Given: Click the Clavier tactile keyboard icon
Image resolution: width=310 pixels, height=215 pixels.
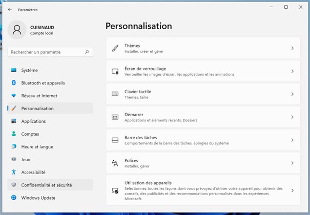Looking at the screenshot, I should click(115, 94).
